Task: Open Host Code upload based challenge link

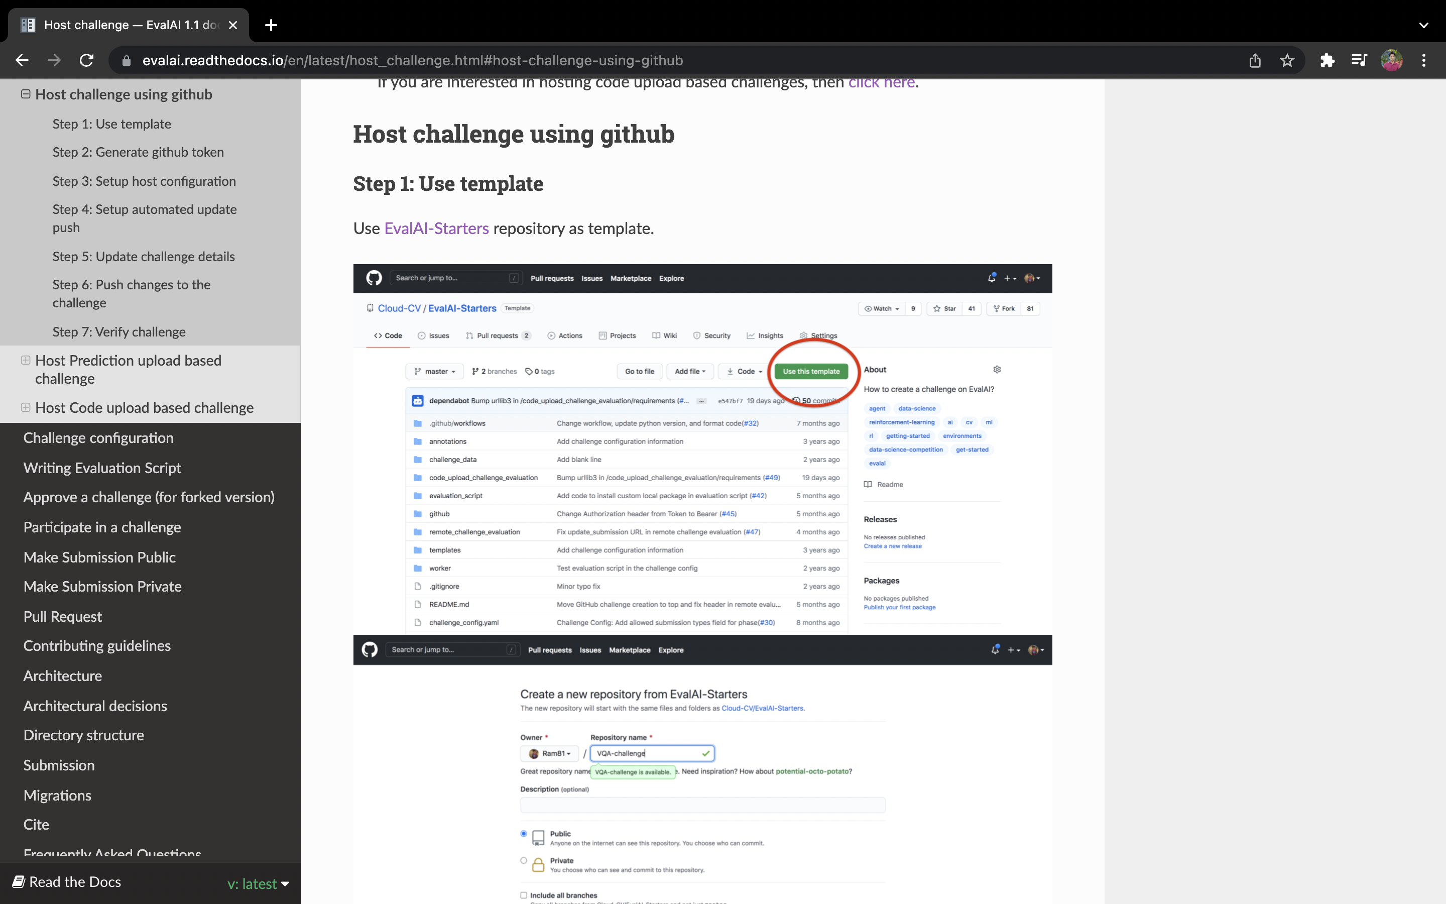Action: click(x=145, y=407)
